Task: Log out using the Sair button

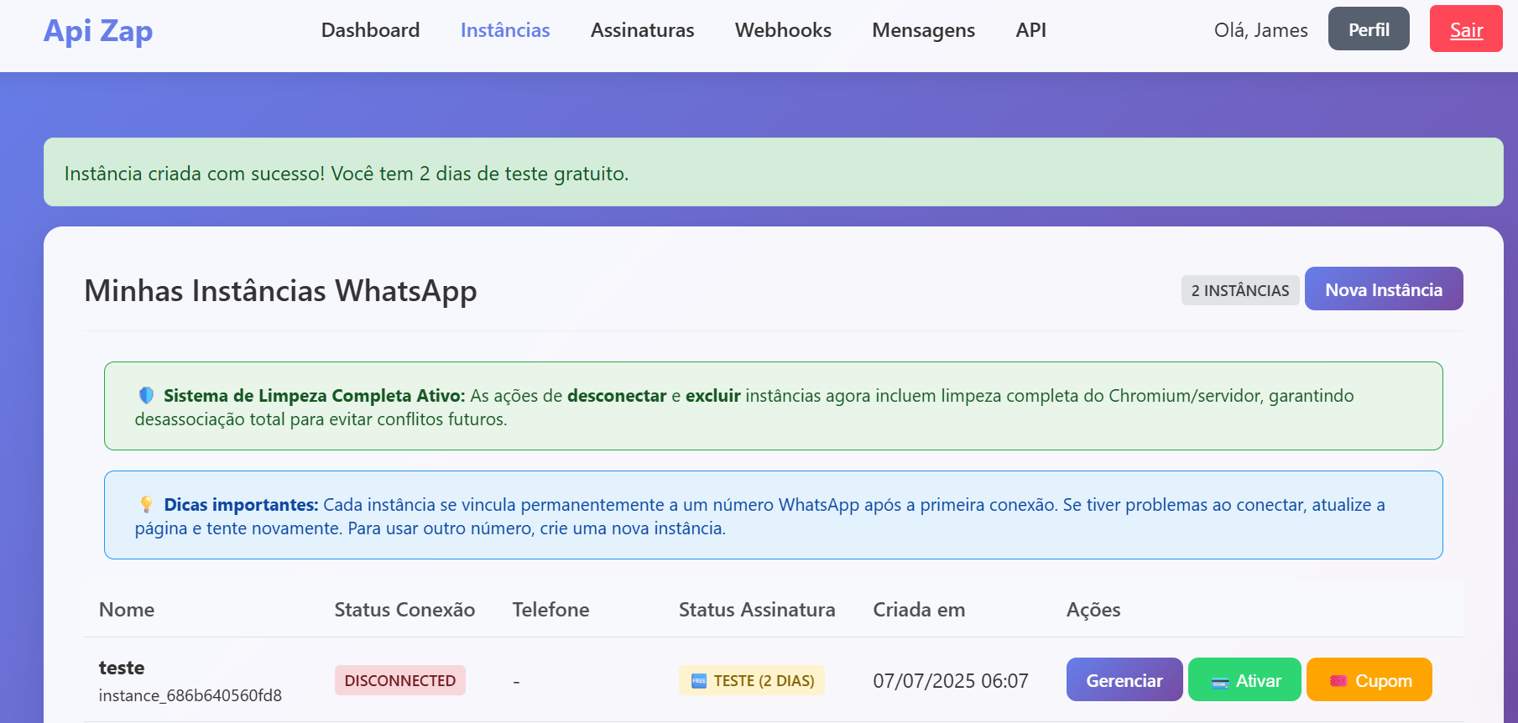Action: (1465, 29)
